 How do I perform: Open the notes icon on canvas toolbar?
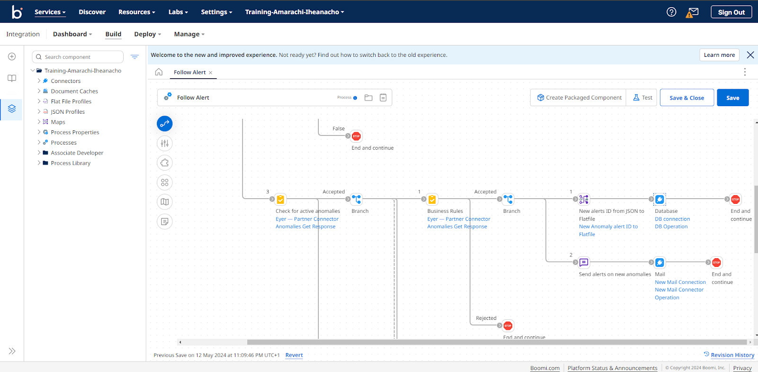coord(165,222)
